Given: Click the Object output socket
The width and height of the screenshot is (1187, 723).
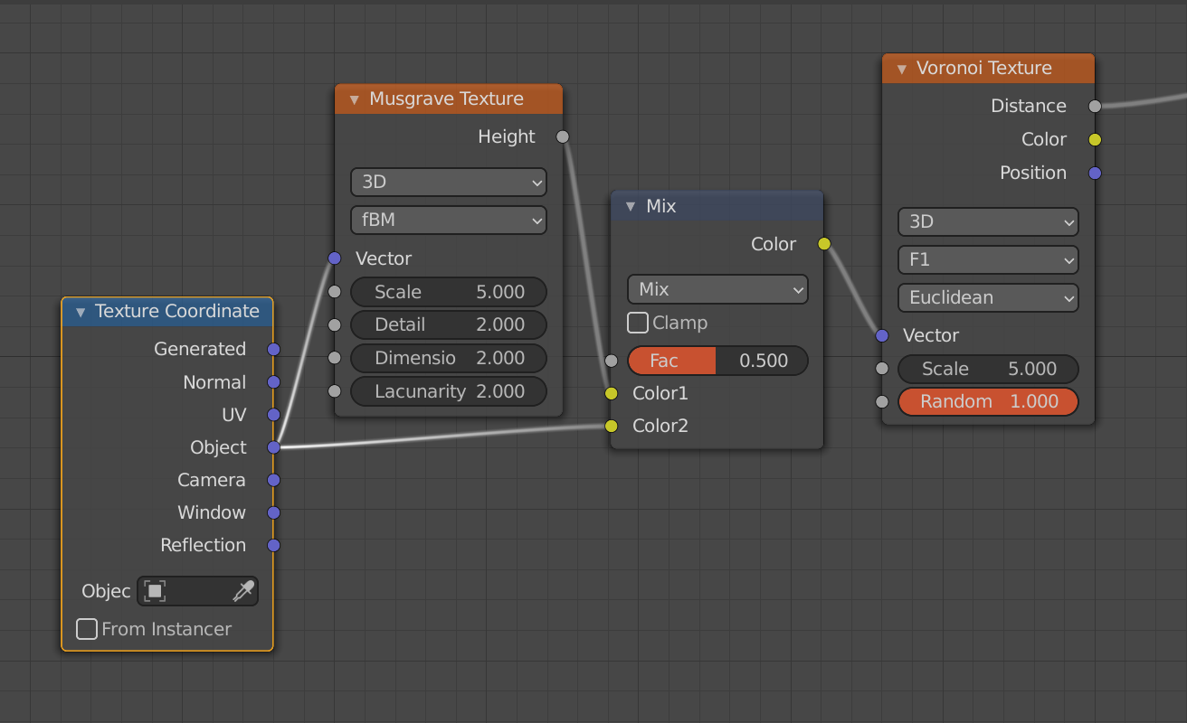Looking at the screenshot, I should tap(273, 447).
